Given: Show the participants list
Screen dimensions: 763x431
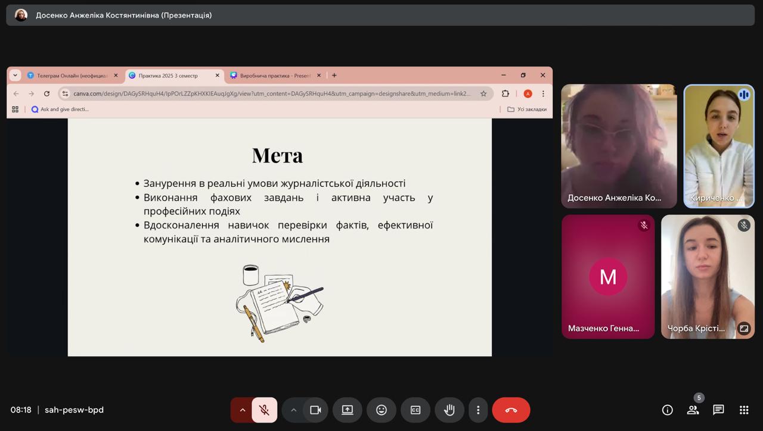Looking at the screenshot, I should (693, 410).
